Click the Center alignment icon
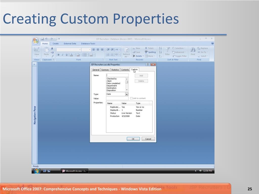This screenshot has height=194, width=259. pos(98,50)
